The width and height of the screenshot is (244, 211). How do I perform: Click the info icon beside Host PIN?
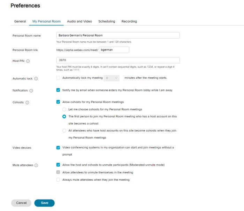28,61
